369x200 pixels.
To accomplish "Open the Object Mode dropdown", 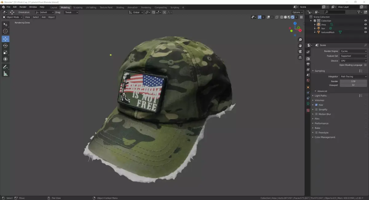I will (13, 17).
